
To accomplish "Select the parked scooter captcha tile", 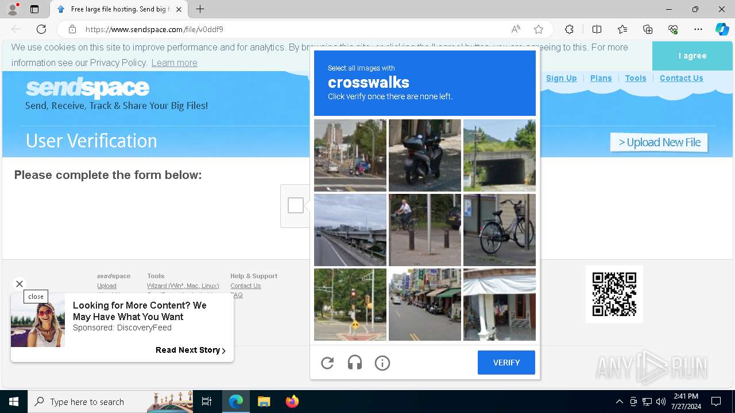I will point(425,155).
